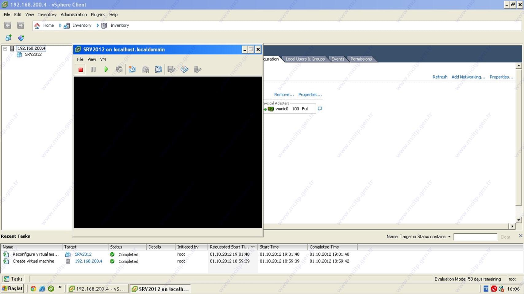Click the Suspend (pause) VM button
Image resolution: width=524 pixels, height=294 pixels.
pos(93,70)
